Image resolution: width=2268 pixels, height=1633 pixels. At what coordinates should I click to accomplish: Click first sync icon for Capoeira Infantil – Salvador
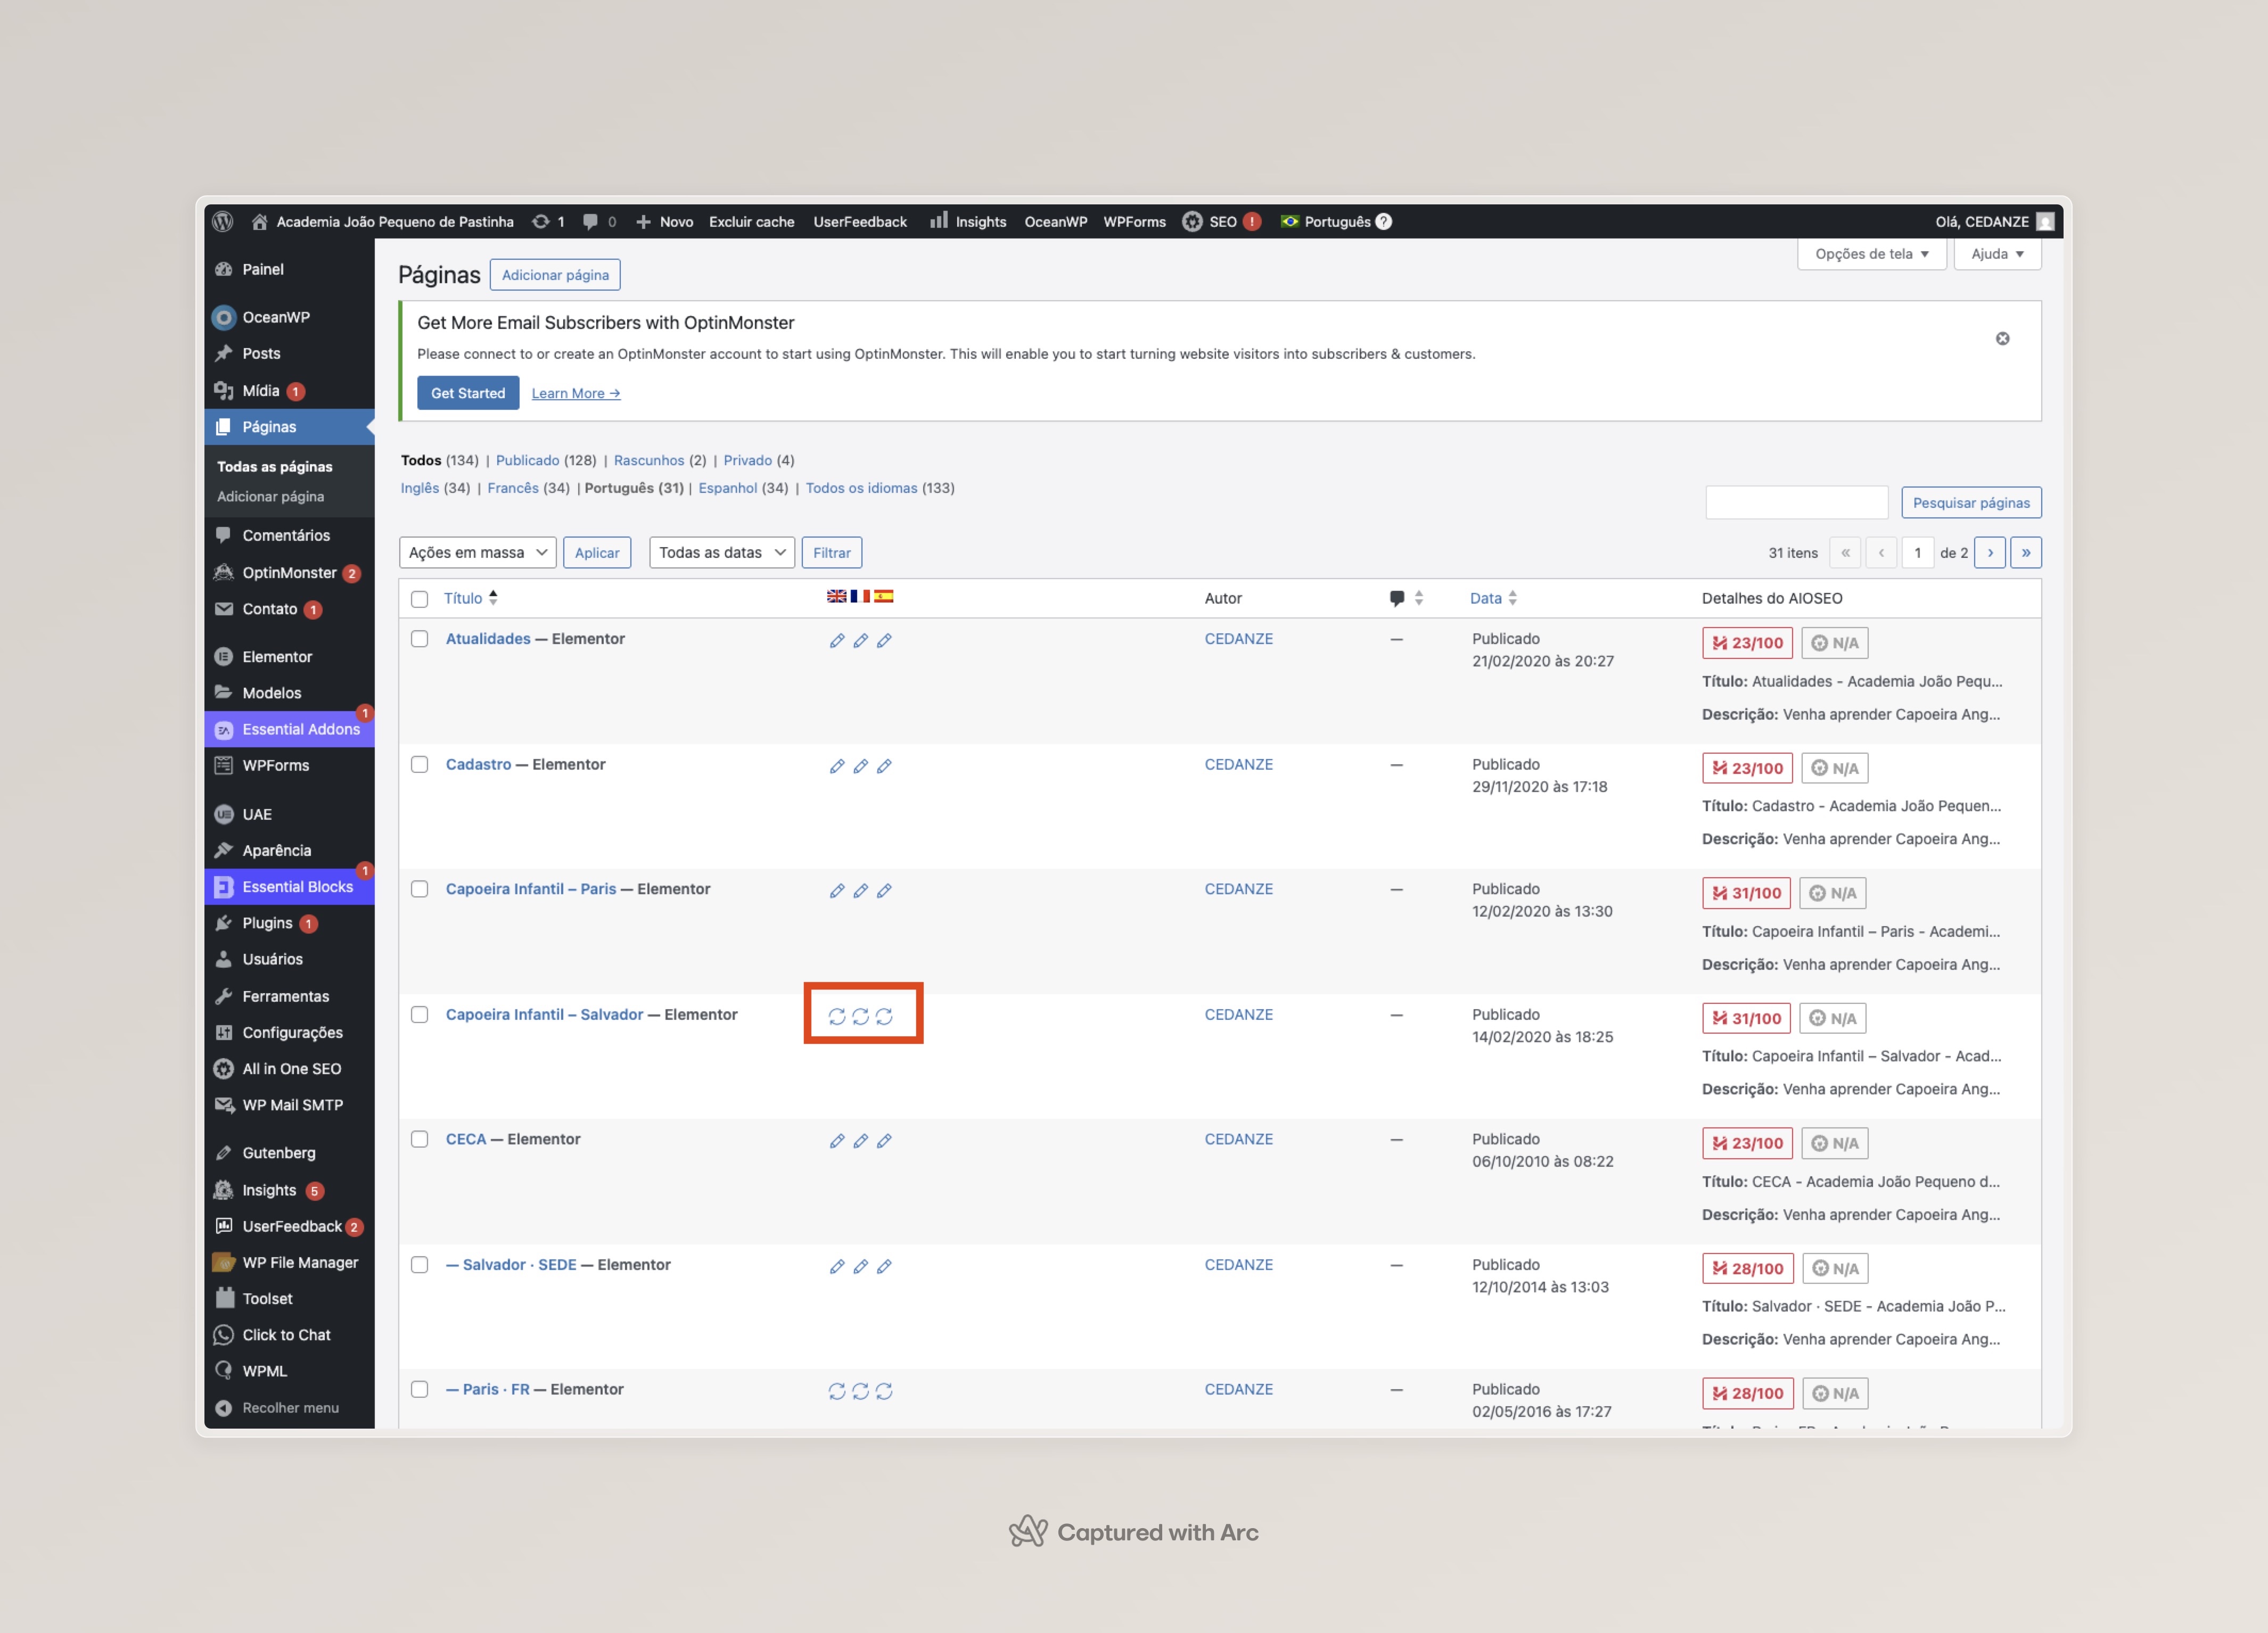click(837, 1016)
